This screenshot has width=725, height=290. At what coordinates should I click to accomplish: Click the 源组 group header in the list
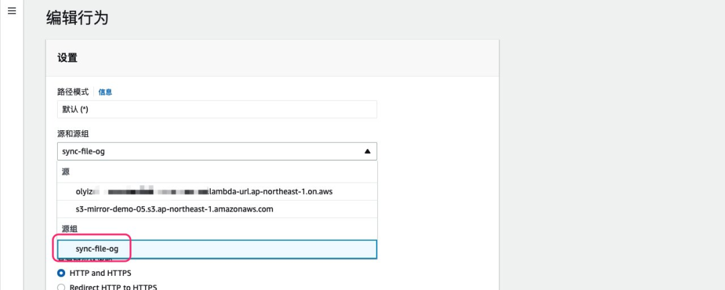pyautogui.click(x=70, y=229)
